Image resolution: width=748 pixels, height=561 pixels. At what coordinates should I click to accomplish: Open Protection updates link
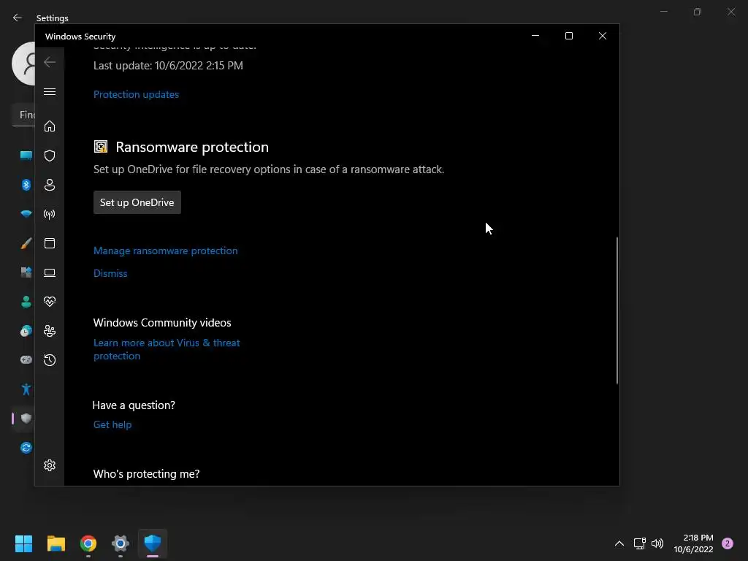pyautogui.click(x=136, y=94)
